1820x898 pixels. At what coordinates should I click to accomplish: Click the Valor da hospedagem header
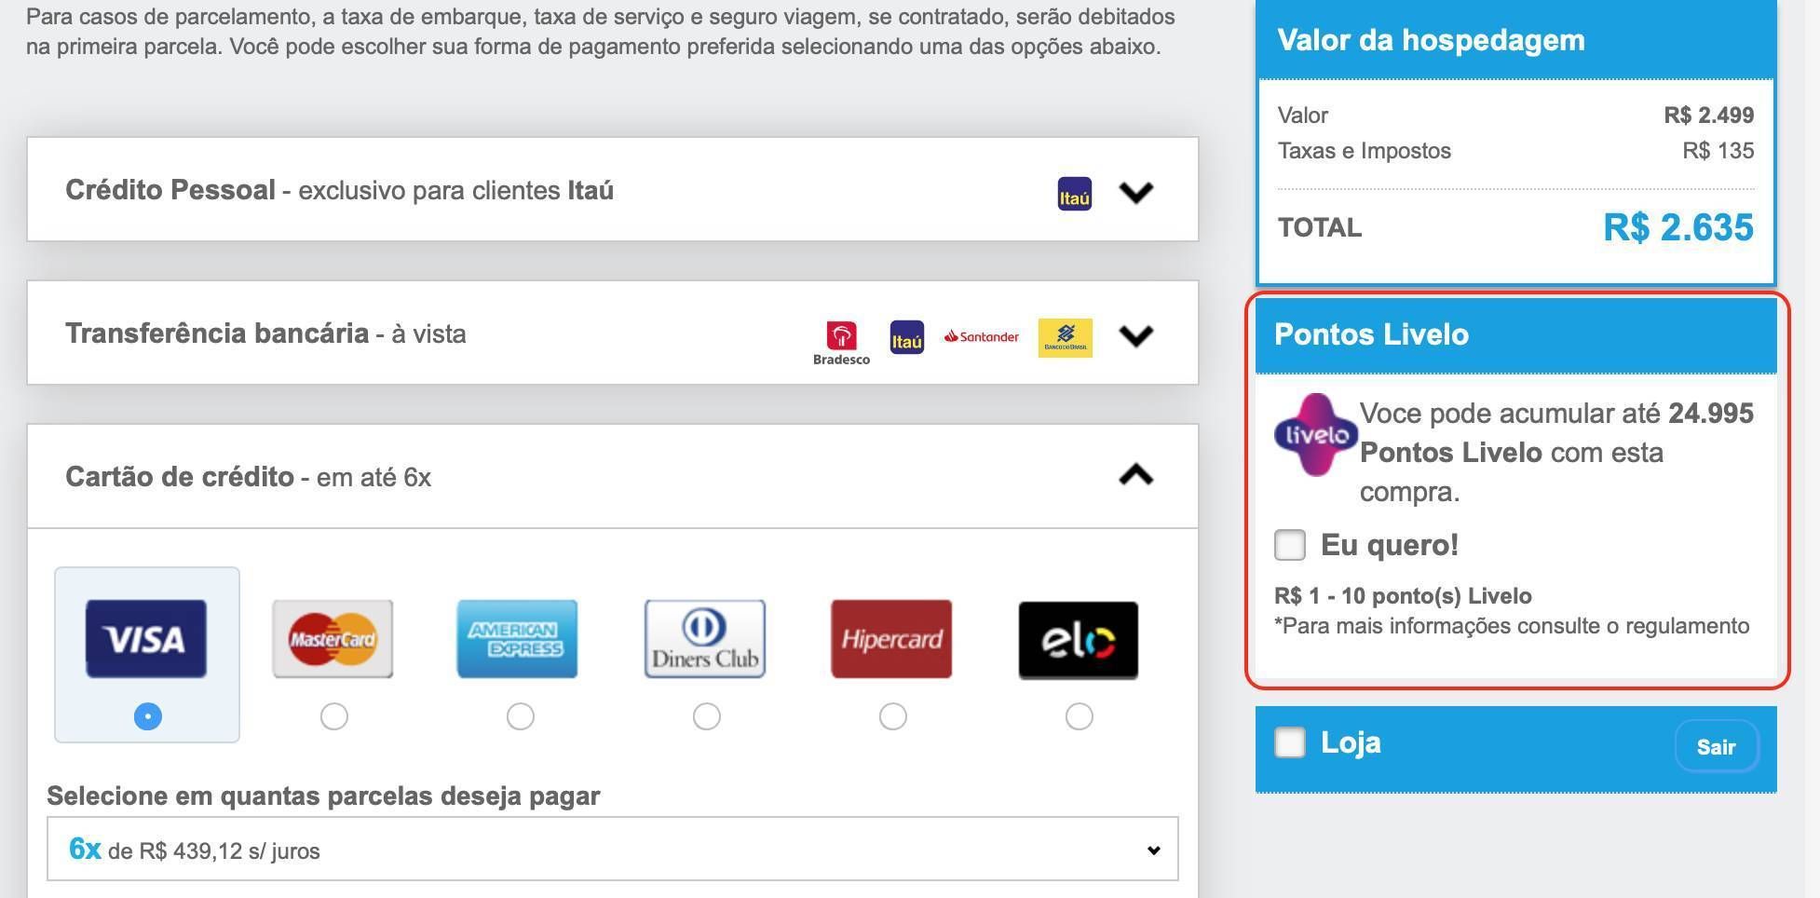tap(1515, 40)
